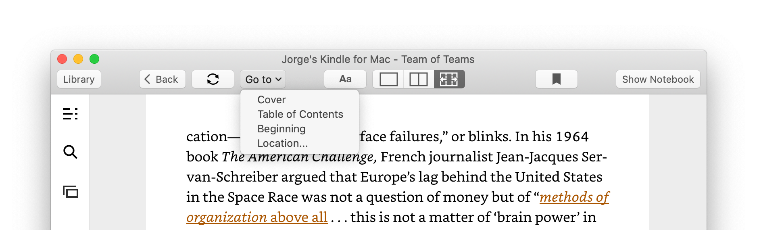The height and width of the screenshot is (230, 759).
Task: Click the window title 'Team of Teams'
Action: click(438, 59)
